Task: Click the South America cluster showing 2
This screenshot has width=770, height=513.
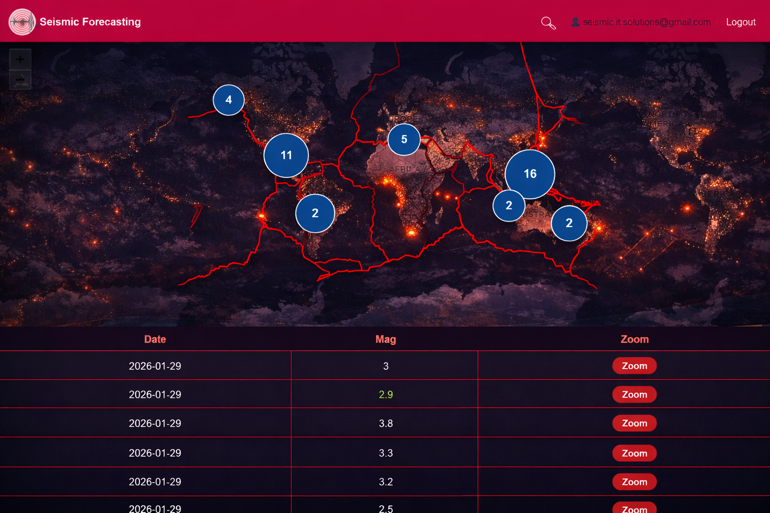Action: click(315, 213)
